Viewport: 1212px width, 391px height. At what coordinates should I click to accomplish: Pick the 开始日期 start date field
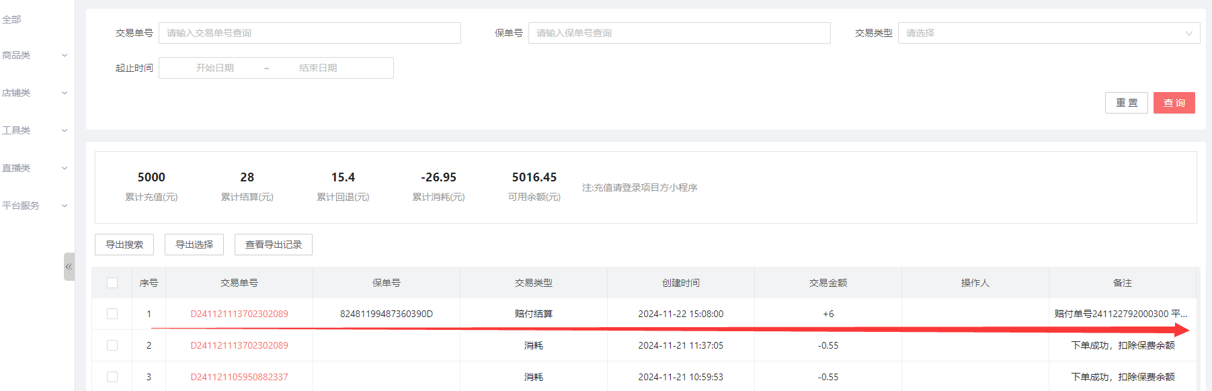point(215,68)
